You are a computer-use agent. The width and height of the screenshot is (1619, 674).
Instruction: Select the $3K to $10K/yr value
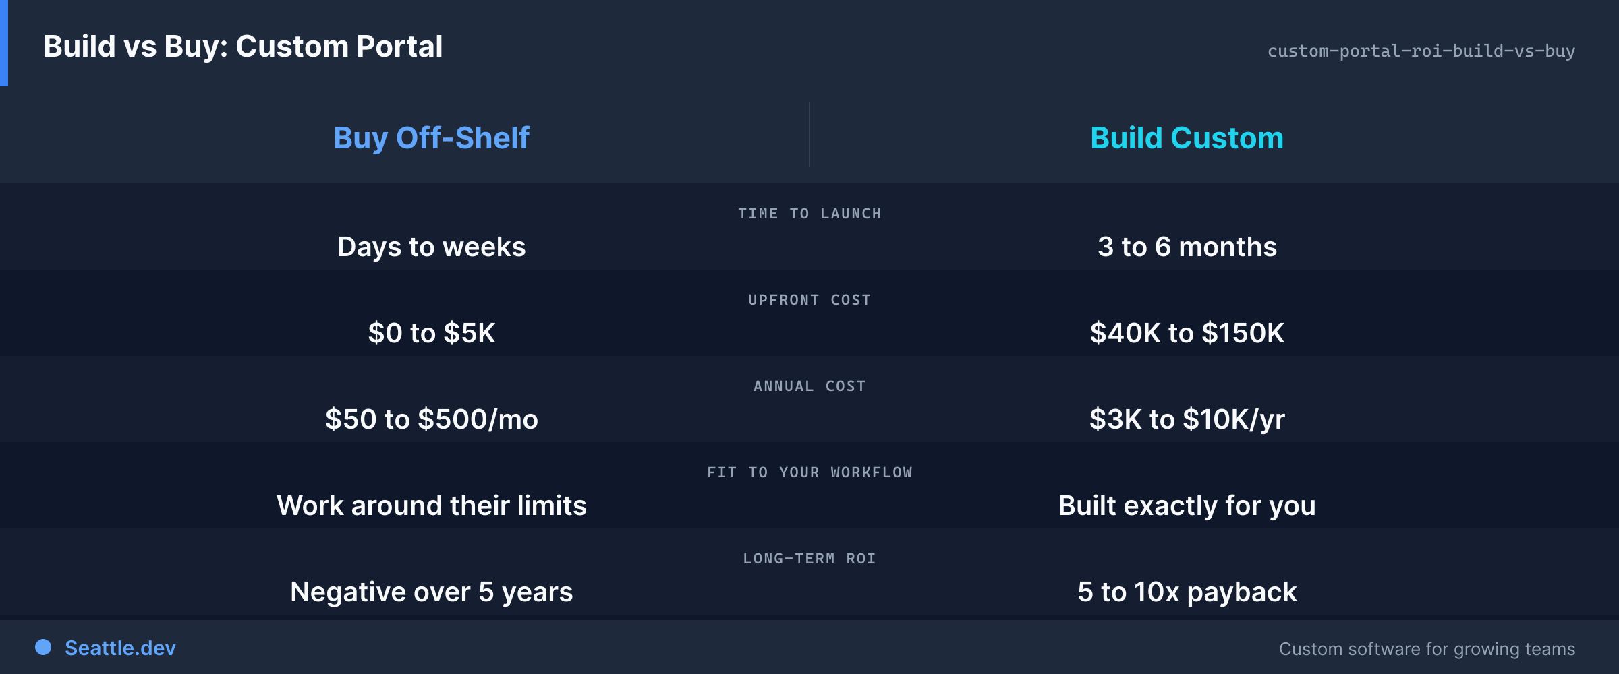pyautogui.click(x=1187, y=420)
